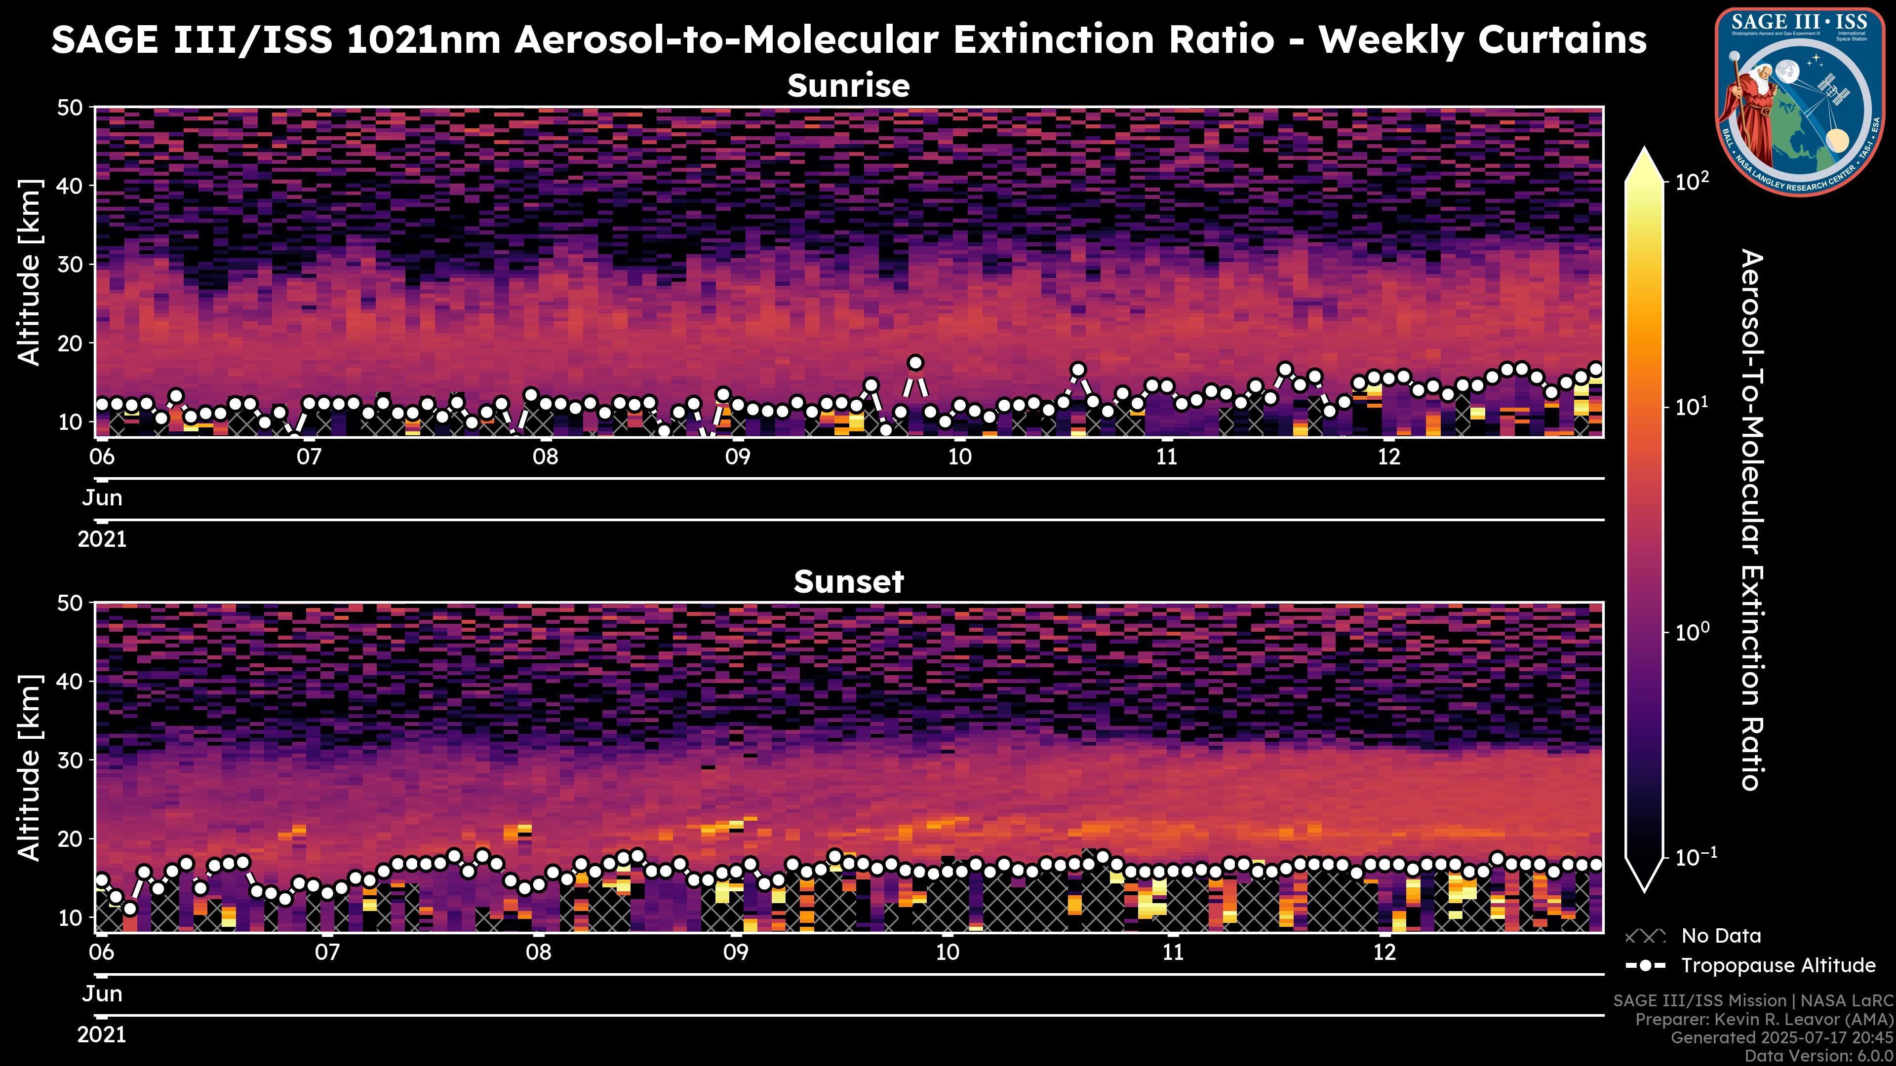
Task: Click the Sunrise Altitude [km] axis label
Action: (x=30, y=272)
